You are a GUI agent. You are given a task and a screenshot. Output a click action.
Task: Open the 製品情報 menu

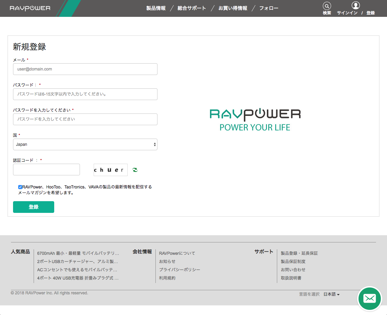[156, 8]
